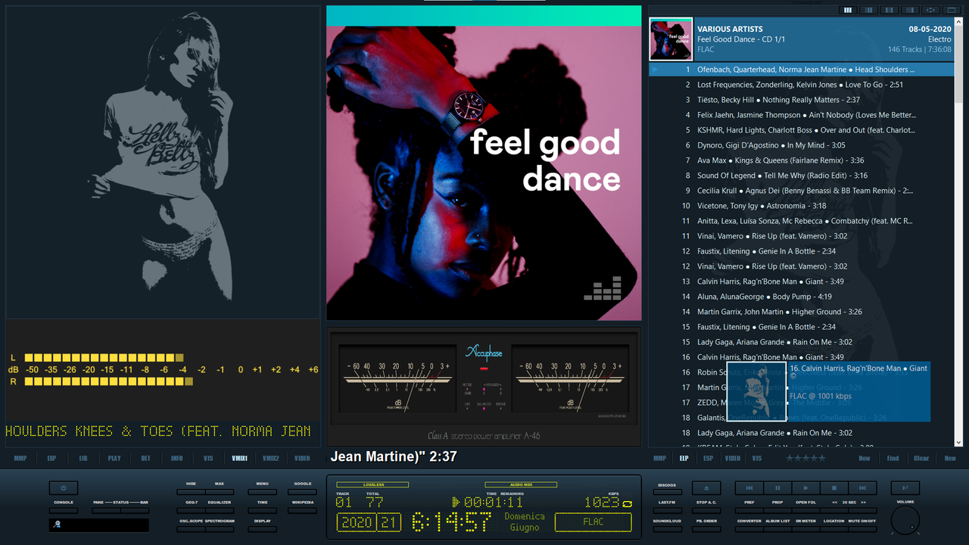Open the INFO tab
Screen dimensions: 969x545
point(176,458)
